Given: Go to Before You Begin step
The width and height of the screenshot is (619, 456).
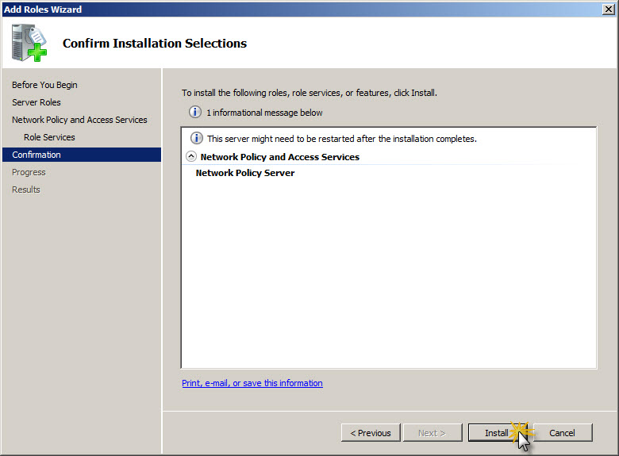Looking at the screenshot, I should [x=44, y=85].
